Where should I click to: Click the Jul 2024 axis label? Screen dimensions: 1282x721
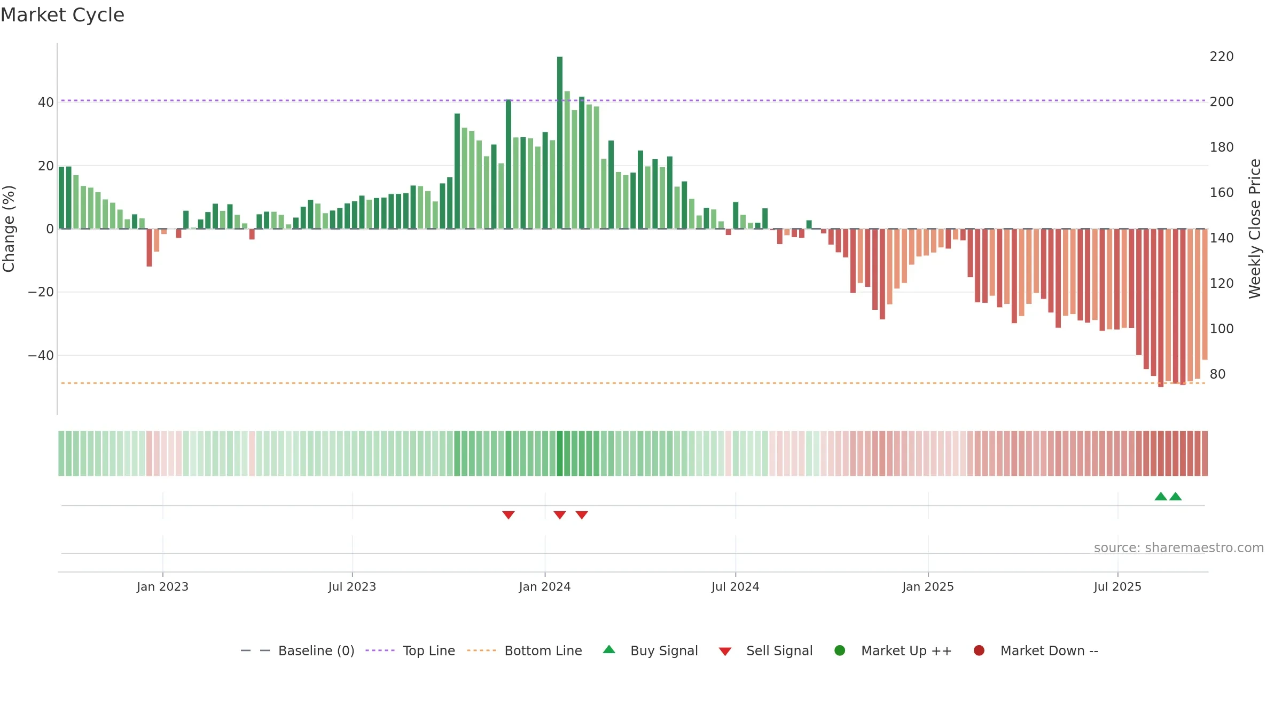click(736, 586)
